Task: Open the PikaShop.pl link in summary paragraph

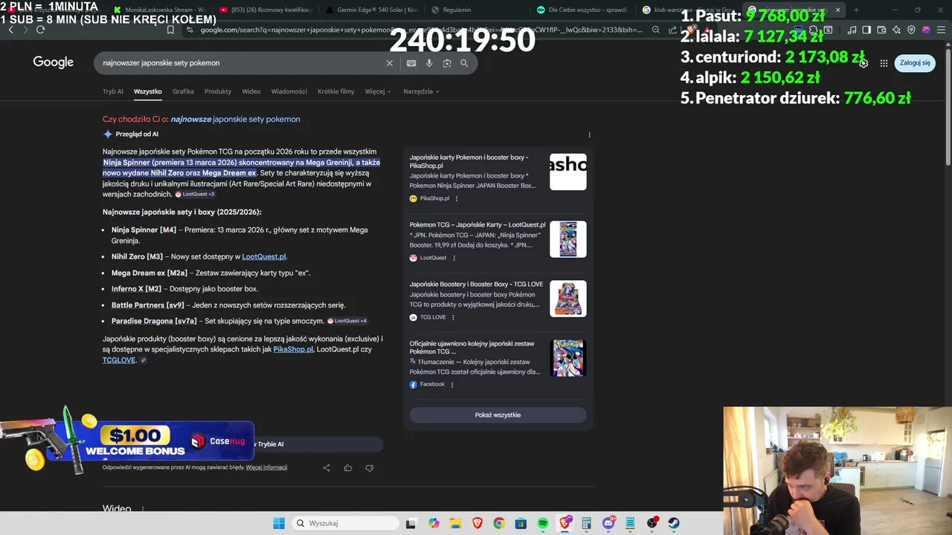Action: click(293, 349)
